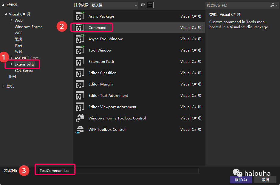
Task: Click the Tool Window template icon
Action: [80, 50]
